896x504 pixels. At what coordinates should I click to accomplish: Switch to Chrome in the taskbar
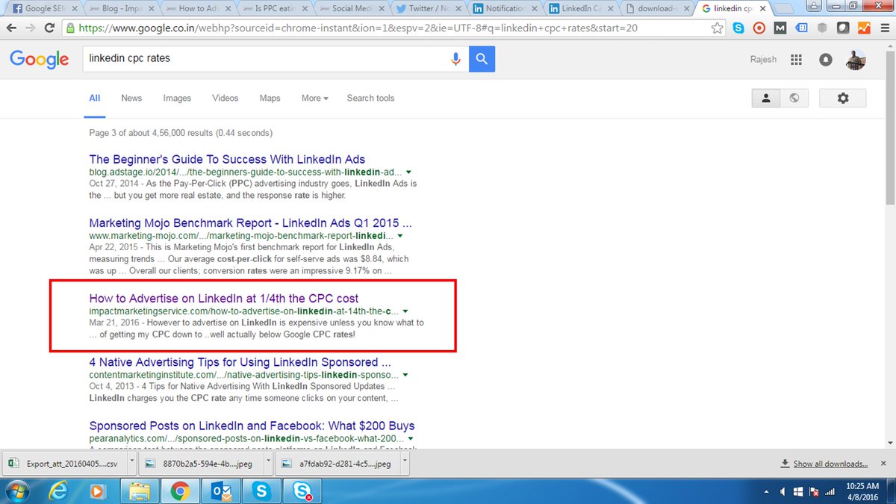pos(179,491)
